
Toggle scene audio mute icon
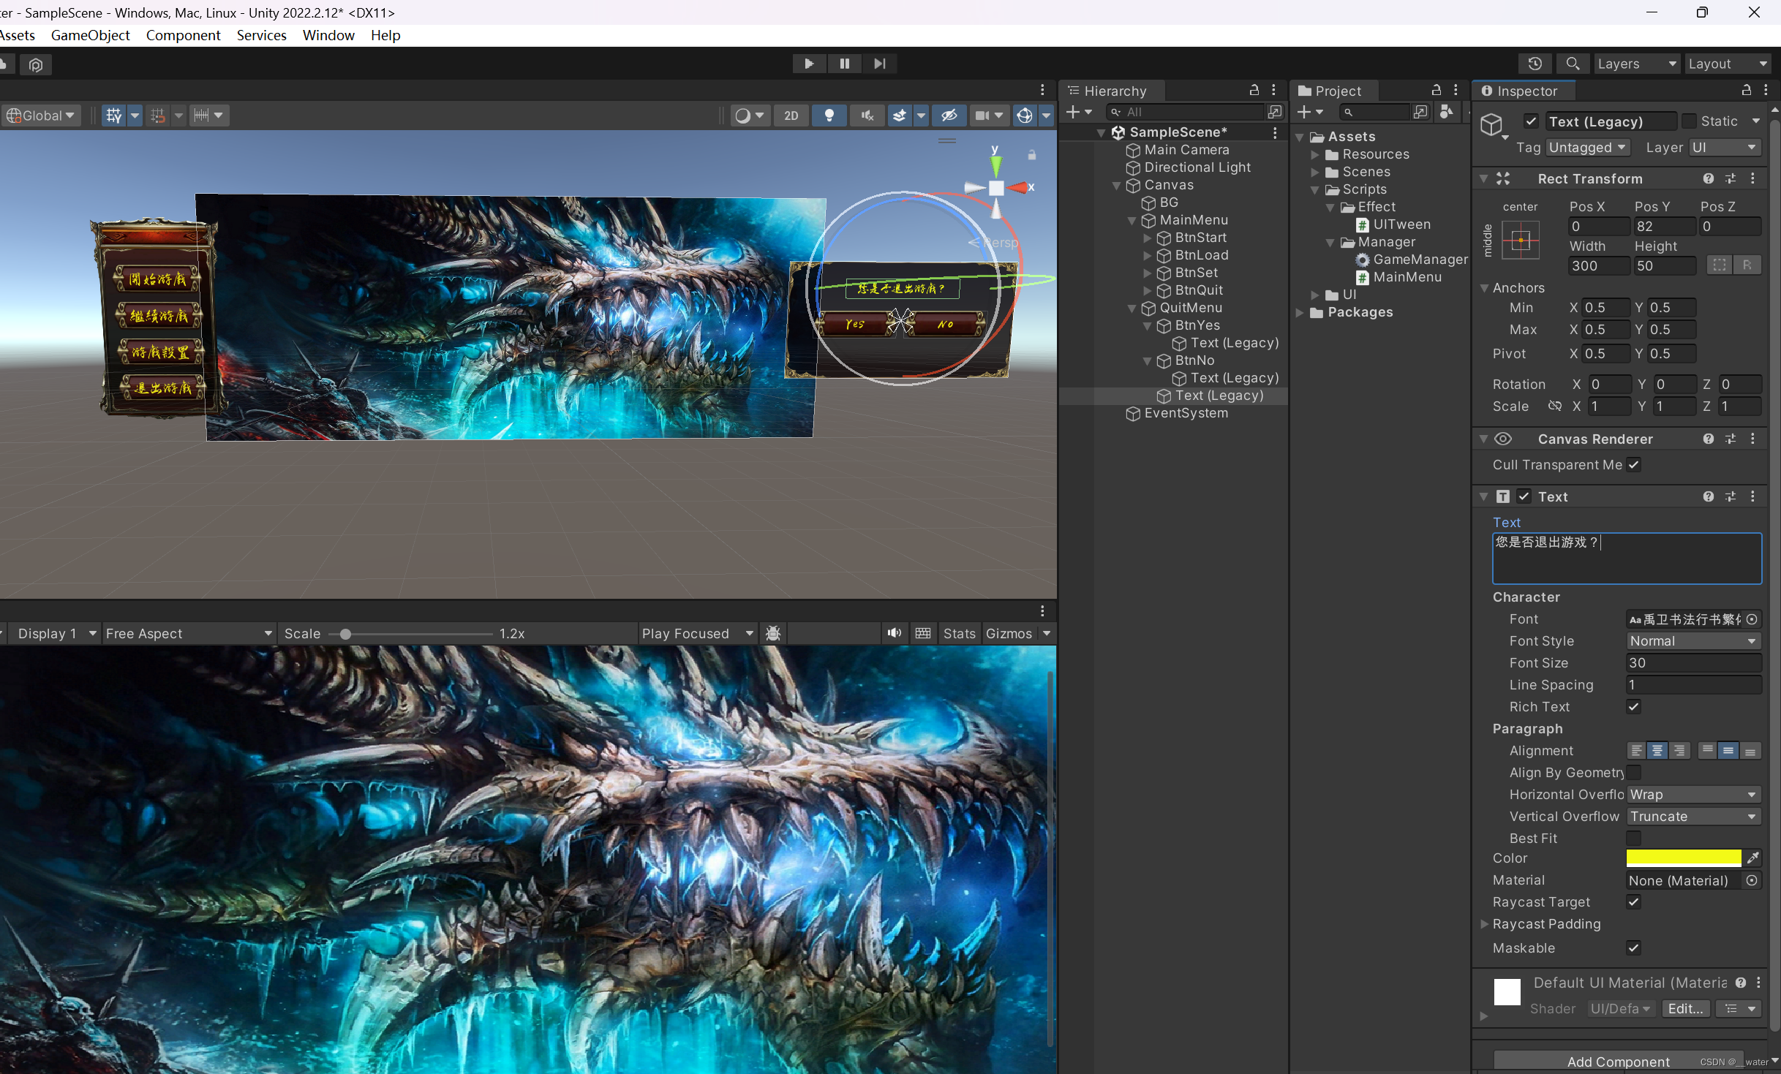pos(867,116)
